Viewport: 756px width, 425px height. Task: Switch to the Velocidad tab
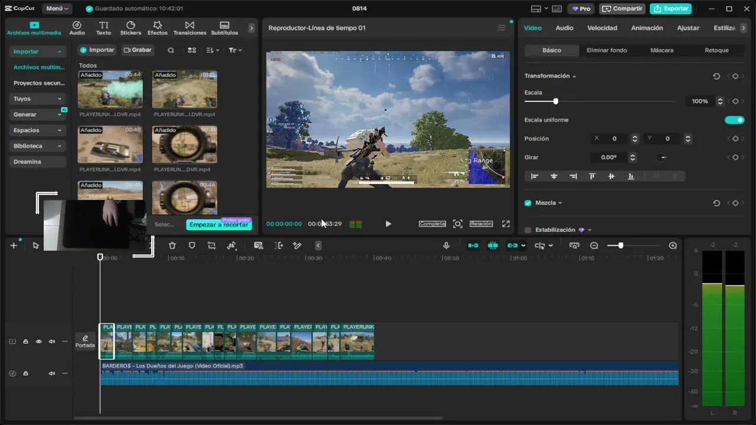[602, 28]
